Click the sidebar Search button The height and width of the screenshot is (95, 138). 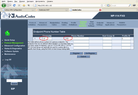pyautogui.click(x=14, y=83)
